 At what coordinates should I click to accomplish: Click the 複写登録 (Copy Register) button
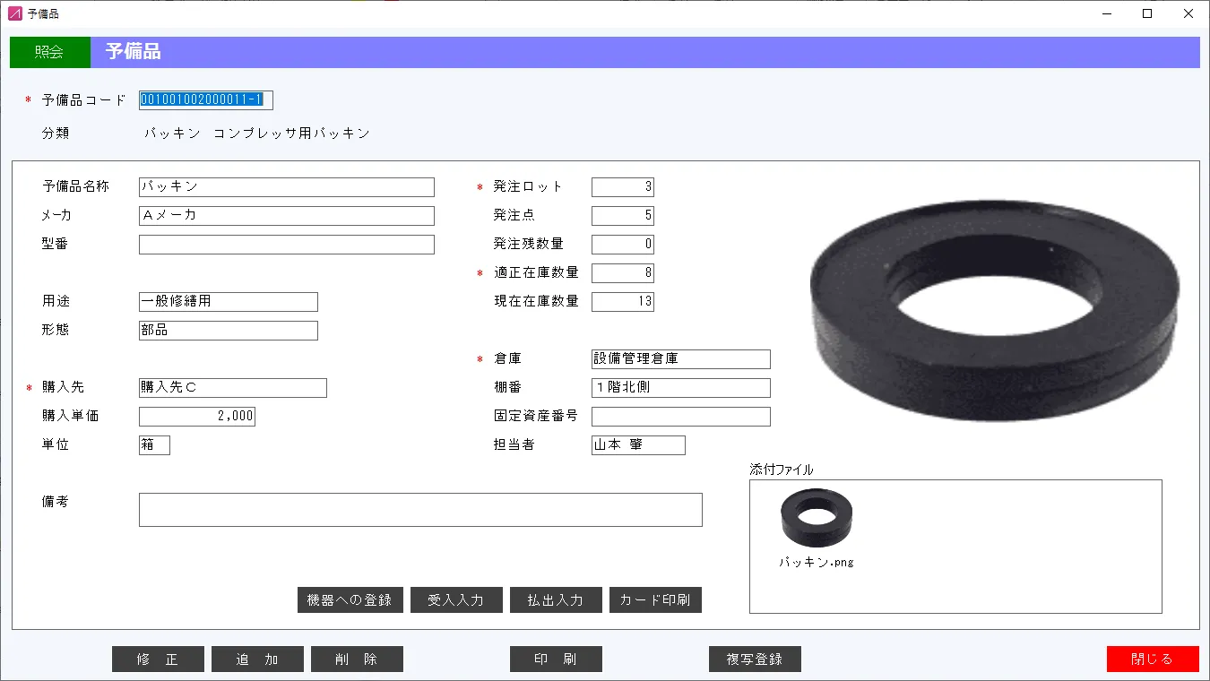point(754,659)
